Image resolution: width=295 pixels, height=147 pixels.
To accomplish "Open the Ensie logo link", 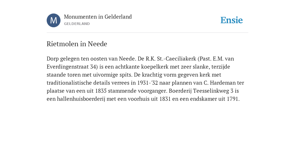I will tap(232, 20).
